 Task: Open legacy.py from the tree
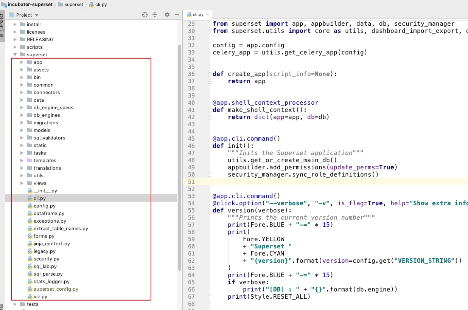click(44, 251)
